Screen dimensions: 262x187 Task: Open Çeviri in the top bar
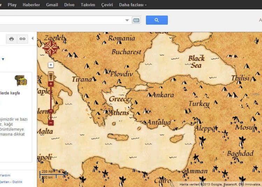coord(107,5)
